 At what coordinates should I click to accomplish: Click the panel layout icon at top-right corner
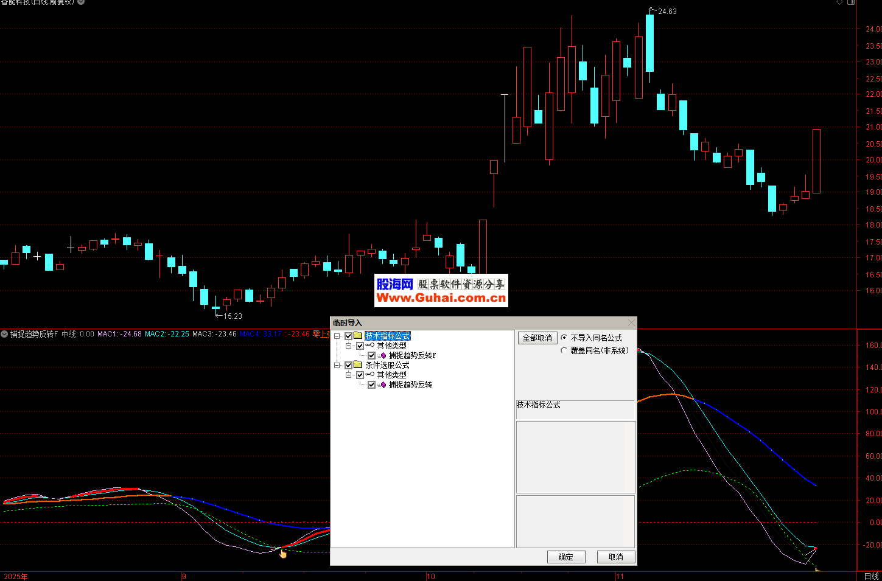[x=851, y=2]
